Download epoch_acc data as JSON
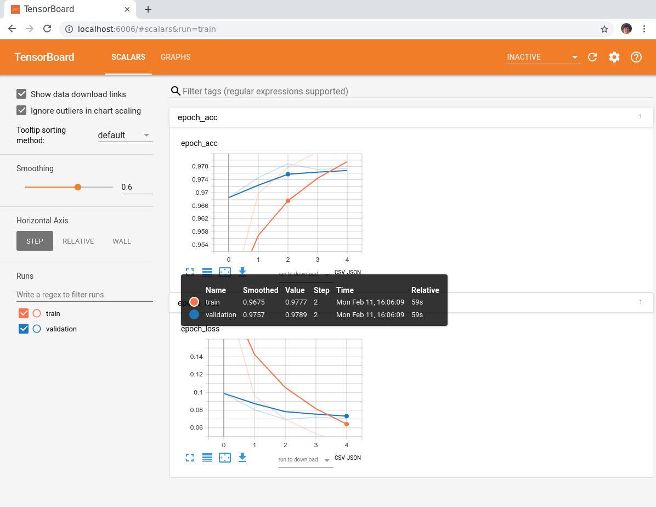This screenshot has width=656, height=507. pos(354,272)
